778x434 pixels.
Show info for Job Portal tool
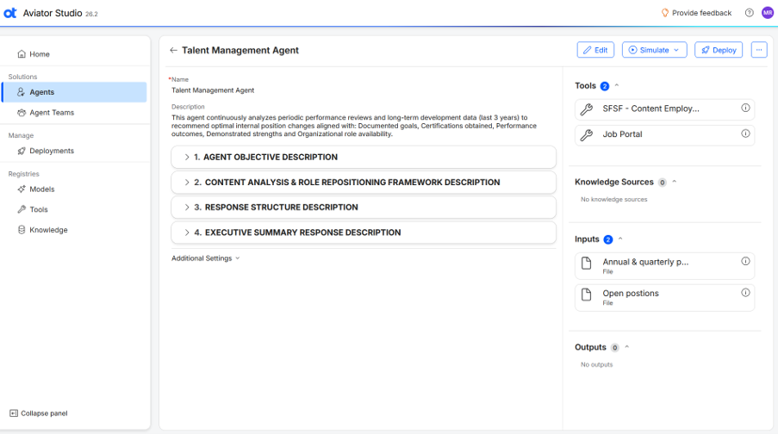(745, 133)
